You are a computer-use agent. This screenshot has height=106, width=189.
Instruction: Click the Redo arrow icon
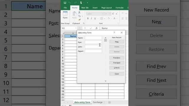pyautogui.click(x=76, y=3)
